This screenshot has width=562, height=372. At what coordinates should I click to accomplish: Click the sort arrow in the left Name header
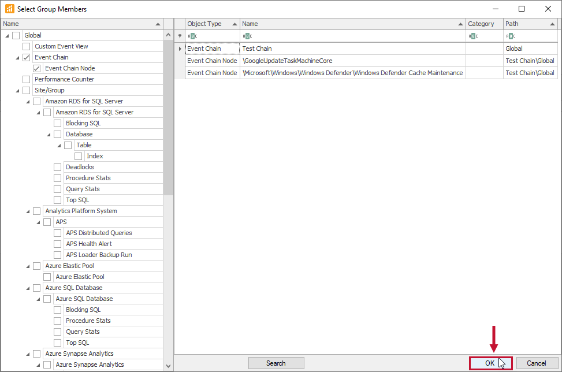pyautogui.click(x=157, y=24)
